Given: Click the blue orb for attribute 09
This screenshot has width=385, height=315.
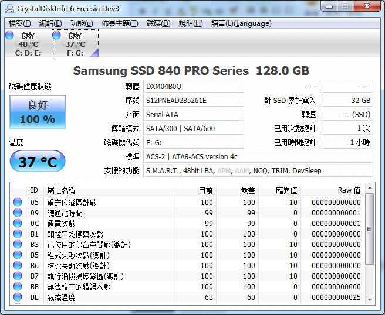Looking at the screenshot, I should point(18,213).
